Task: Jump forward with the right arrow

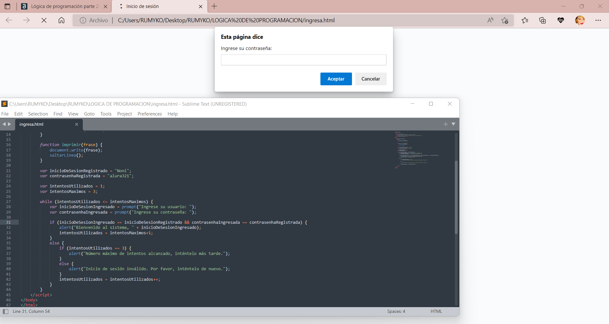Action: pyautogui.click(x=10, y=124)
